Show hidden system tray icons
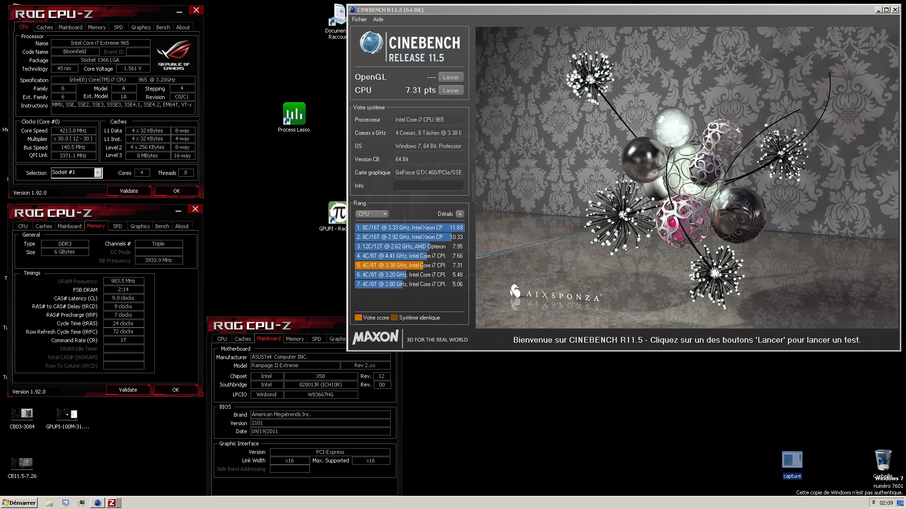Image resolution: width=906 pixels, height=509 pixels. [873, 502]
